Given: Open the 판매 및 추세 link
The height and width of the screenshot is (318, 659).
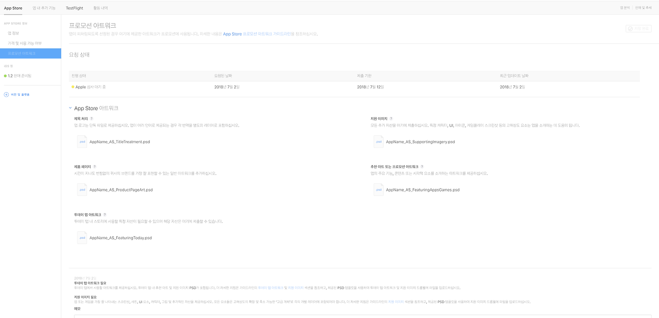Looking at the screenshot, I should point(645,8).
